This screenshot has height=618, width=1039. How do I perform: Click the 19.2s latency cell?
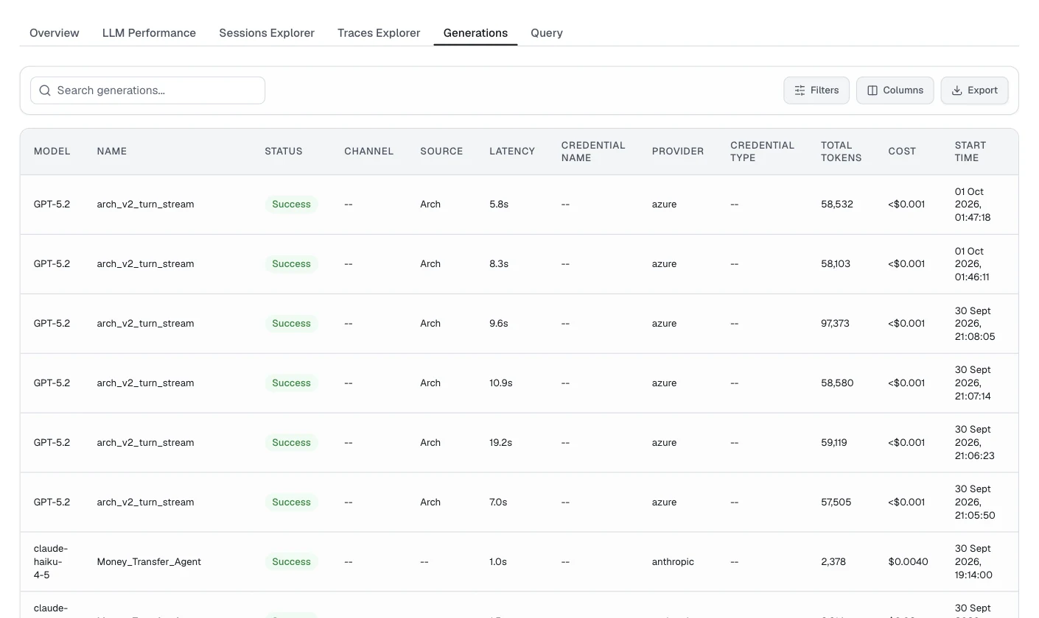[501, 443]
